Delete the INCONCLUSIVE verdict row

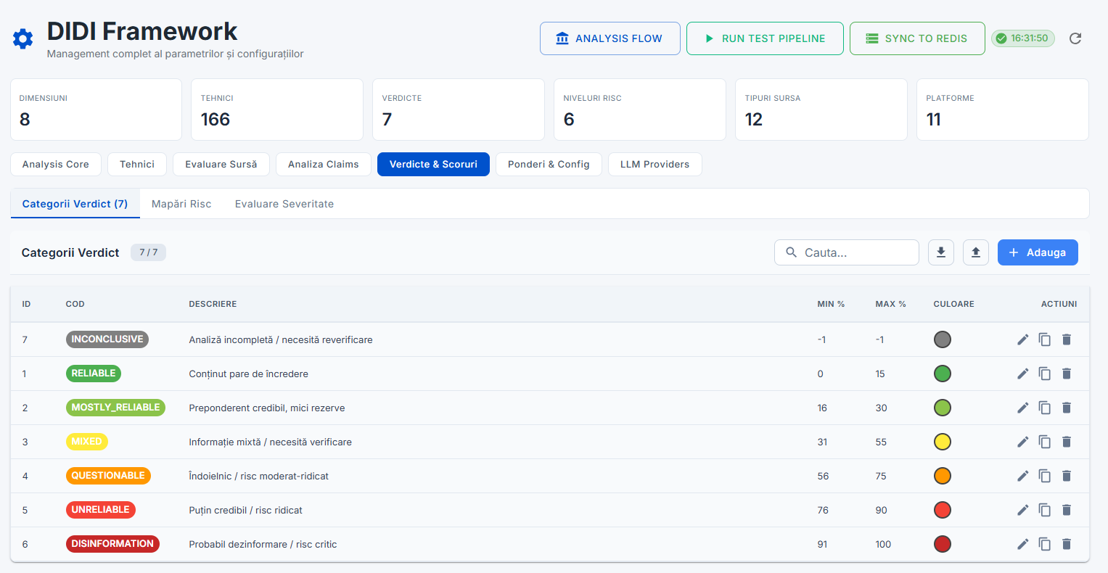(1067, 339)
